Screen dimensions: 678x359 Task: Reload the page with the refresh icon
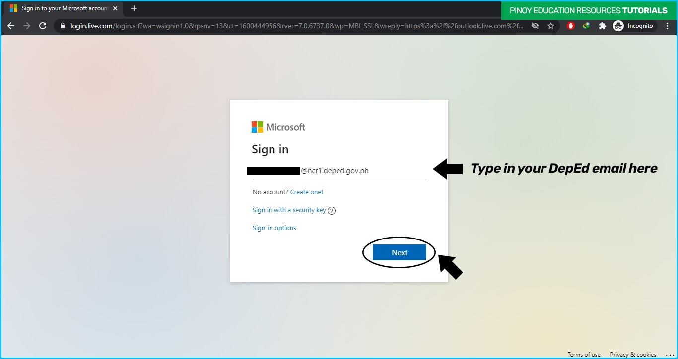coord(43,26)
